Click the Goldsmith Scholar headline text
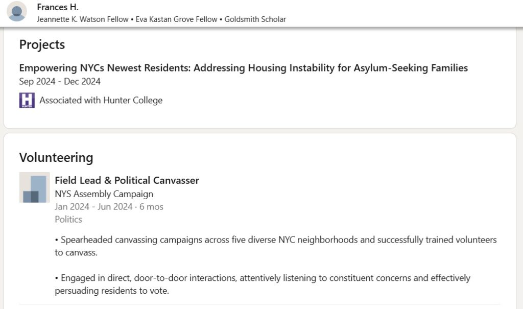The height and width of the screenshot is (309, 523). pos(255,19)
